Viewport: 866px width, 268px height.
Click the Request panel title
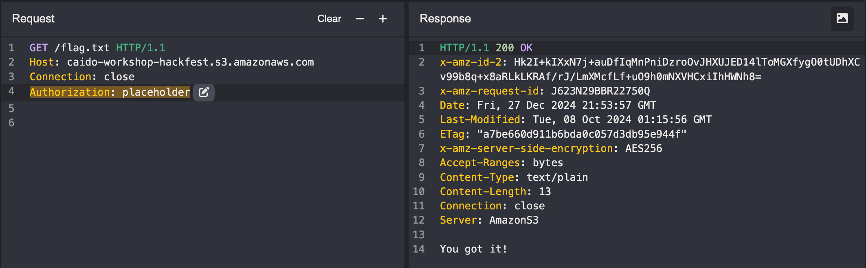33,19
